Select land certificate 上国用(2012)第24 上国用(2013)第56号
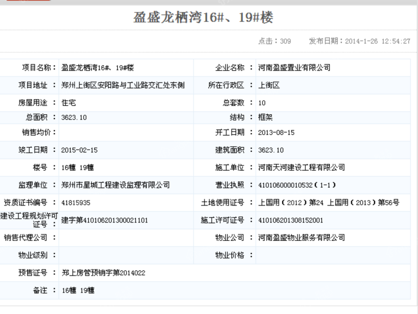The width and height of the screenshot is (418, 314). (329, 202)
